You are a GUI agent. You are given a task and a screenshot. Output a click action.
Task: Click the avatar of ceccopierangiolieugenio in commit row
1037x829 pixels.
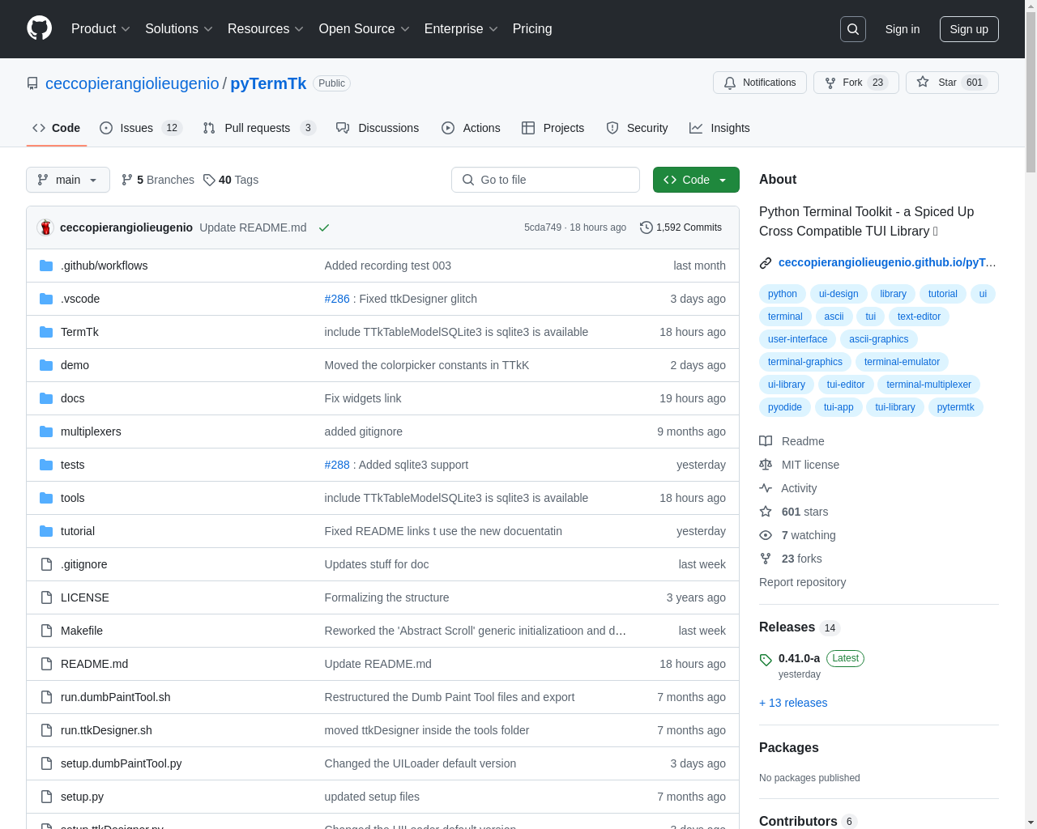click(x=45, y=227)
